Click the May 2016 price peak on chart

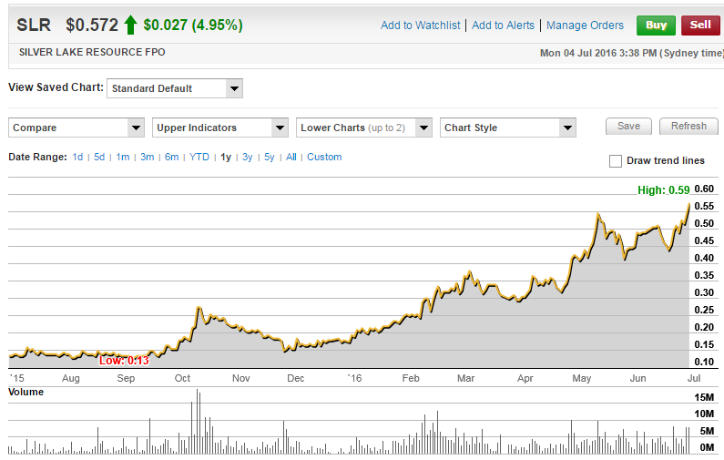[x=597, y=214]
